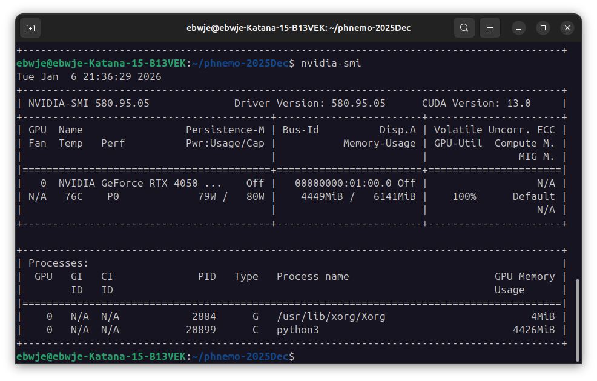The height and width of the screenshot is (381, 597).
Task: Click the window title in header bar
Action: click(298, 28)
